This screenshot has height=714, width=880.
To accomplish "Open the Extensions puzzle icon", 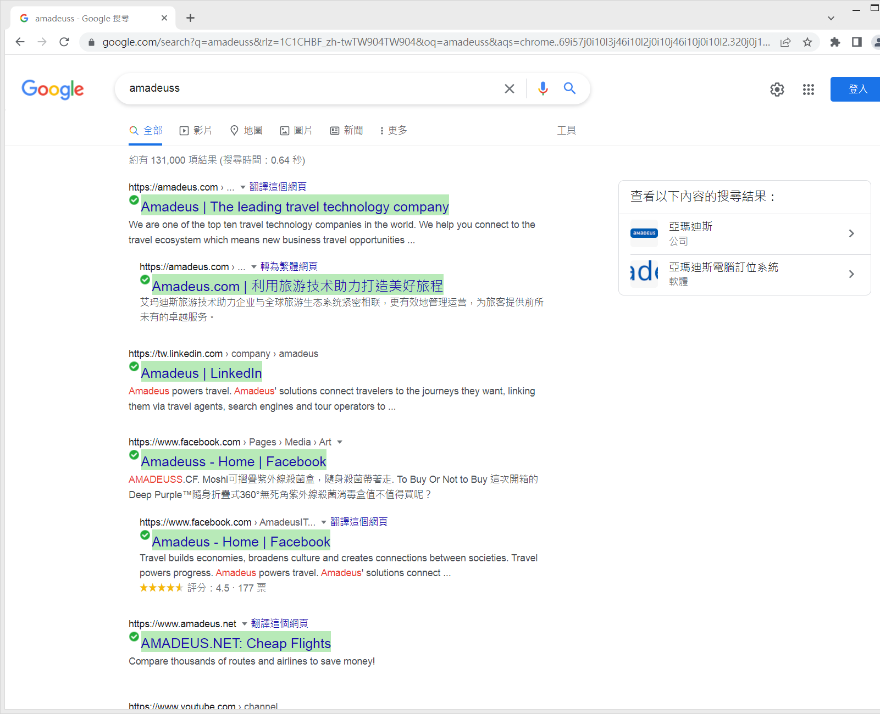I will click(x=835, y=42).
